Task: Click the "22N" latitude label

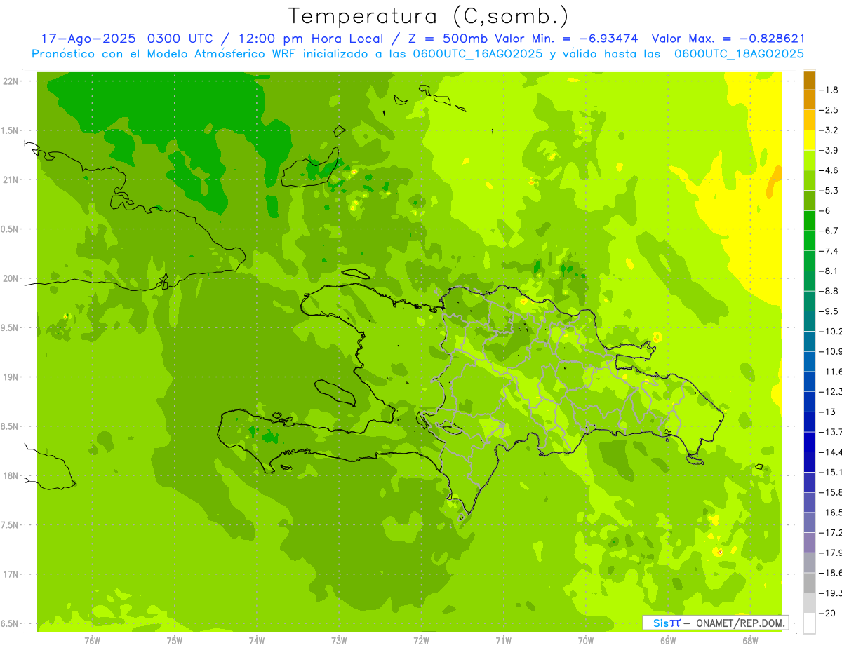Action: click(11, 81)
